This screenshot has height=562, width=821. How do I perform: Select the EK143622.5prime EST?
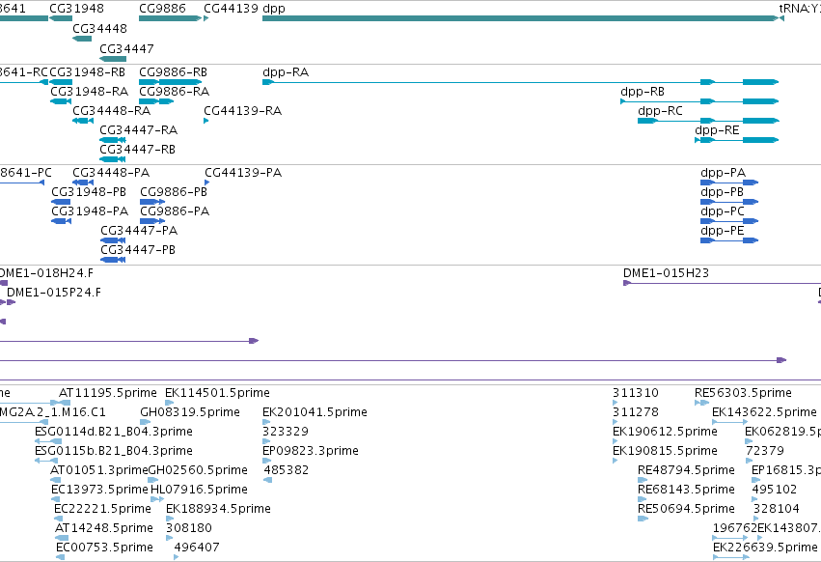[x=730, y=422]
